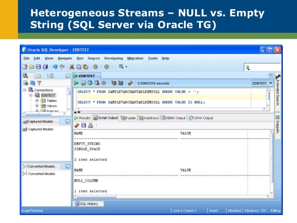
Task: Click the Save toolbar icon
Action: [x=38, y=67]
